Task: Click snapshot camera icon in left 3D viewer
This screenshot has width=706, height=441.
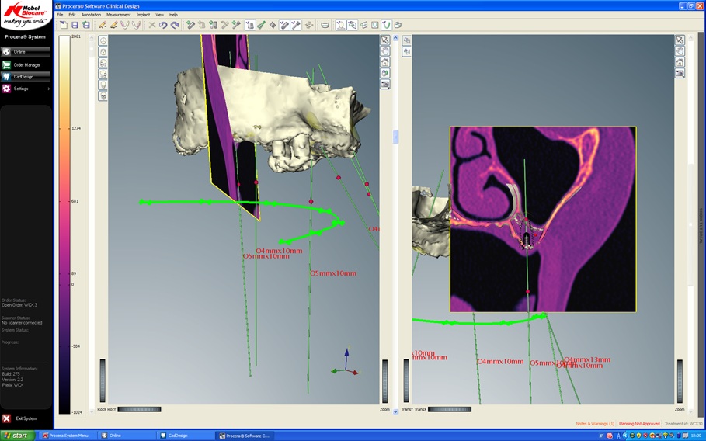Action: 385,84
